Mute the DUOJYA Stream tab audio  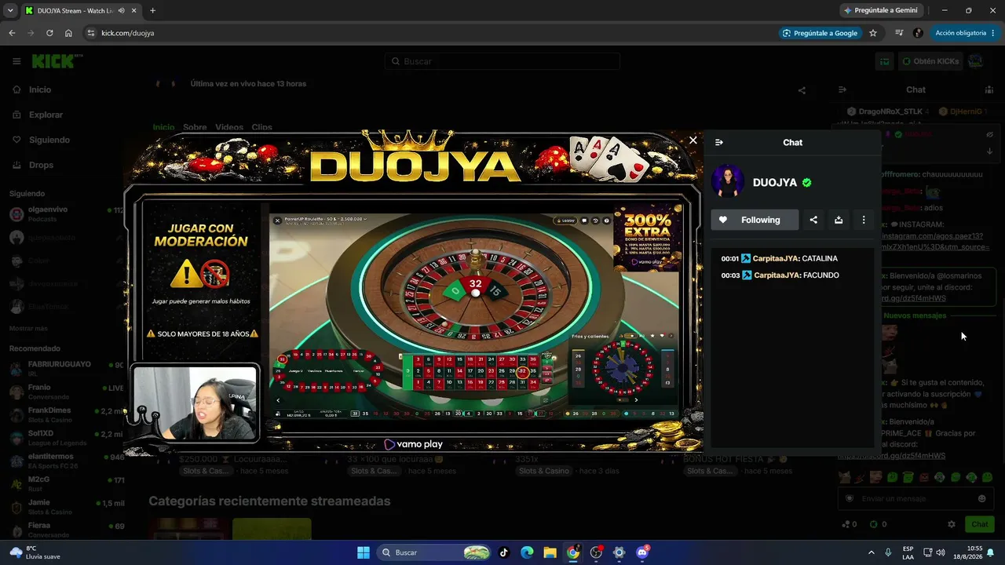(121, 10)
